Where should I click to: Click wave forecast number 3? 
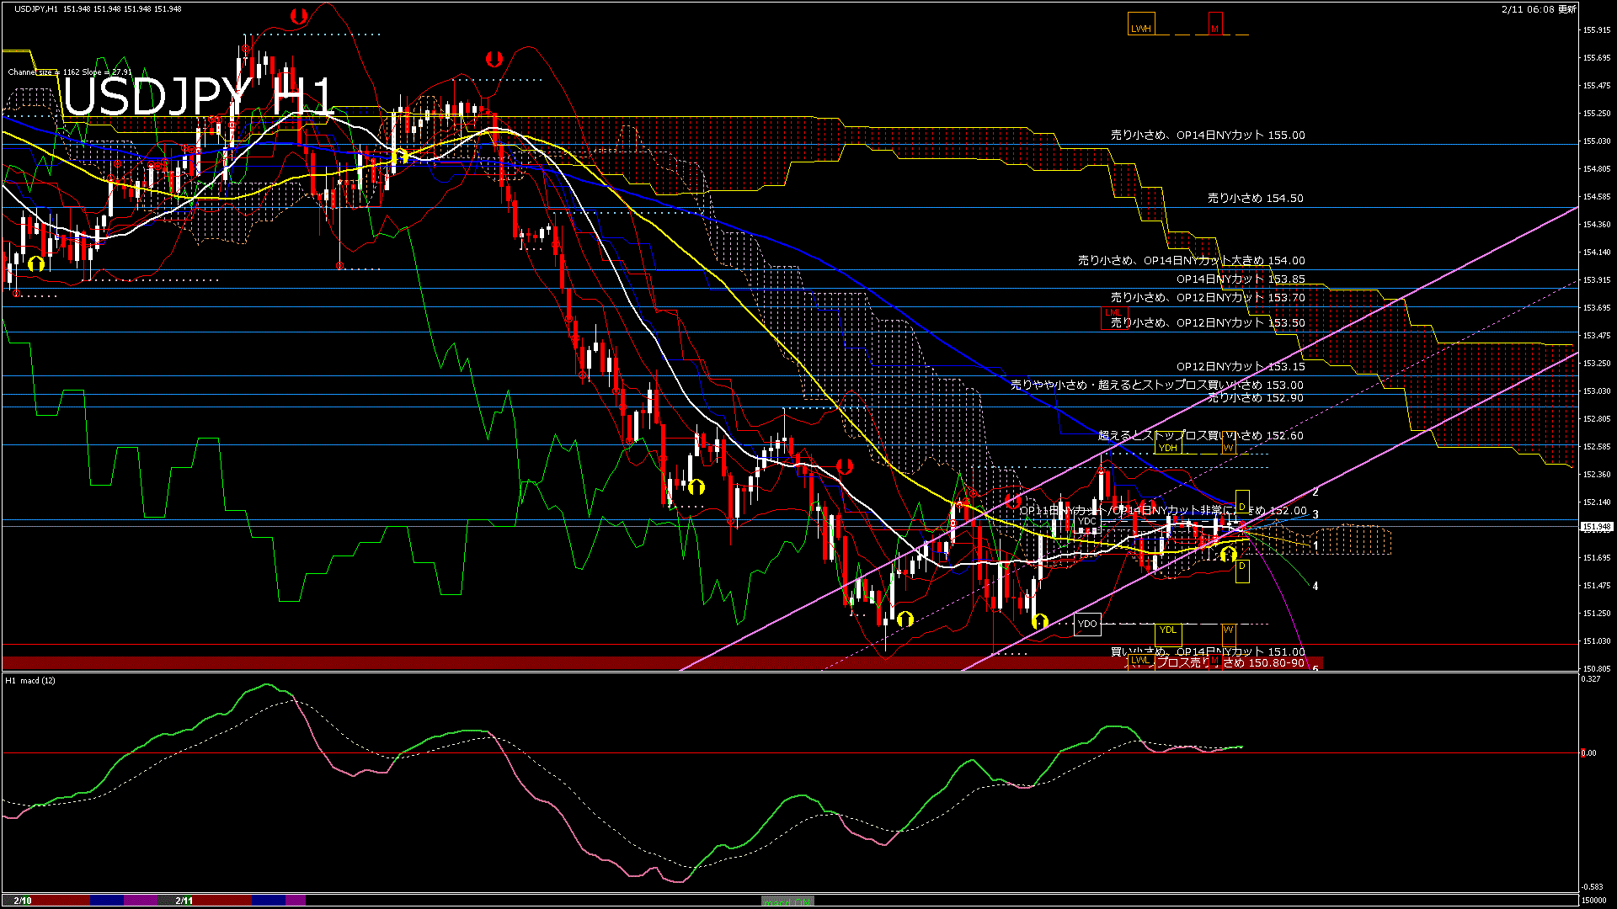1315,514
